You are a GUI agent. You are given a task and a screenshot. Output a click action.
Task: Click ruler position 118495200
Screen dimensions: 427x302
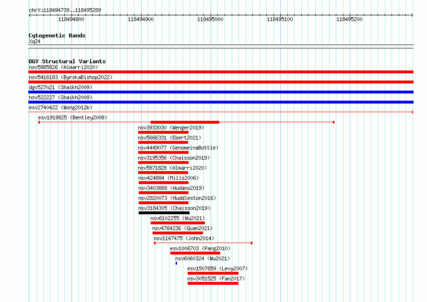(349, 19)
